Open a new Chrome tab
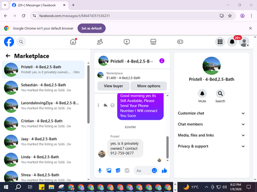Viewport: 257px width, 192px height. (x=73, y=5)
